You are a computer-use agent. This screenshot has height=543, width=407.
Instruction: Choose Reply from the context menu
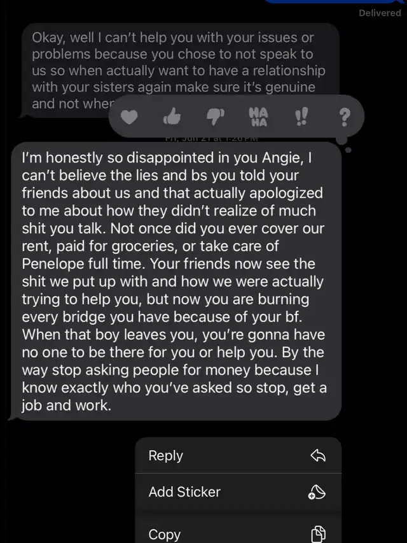[x=165, y=455]
